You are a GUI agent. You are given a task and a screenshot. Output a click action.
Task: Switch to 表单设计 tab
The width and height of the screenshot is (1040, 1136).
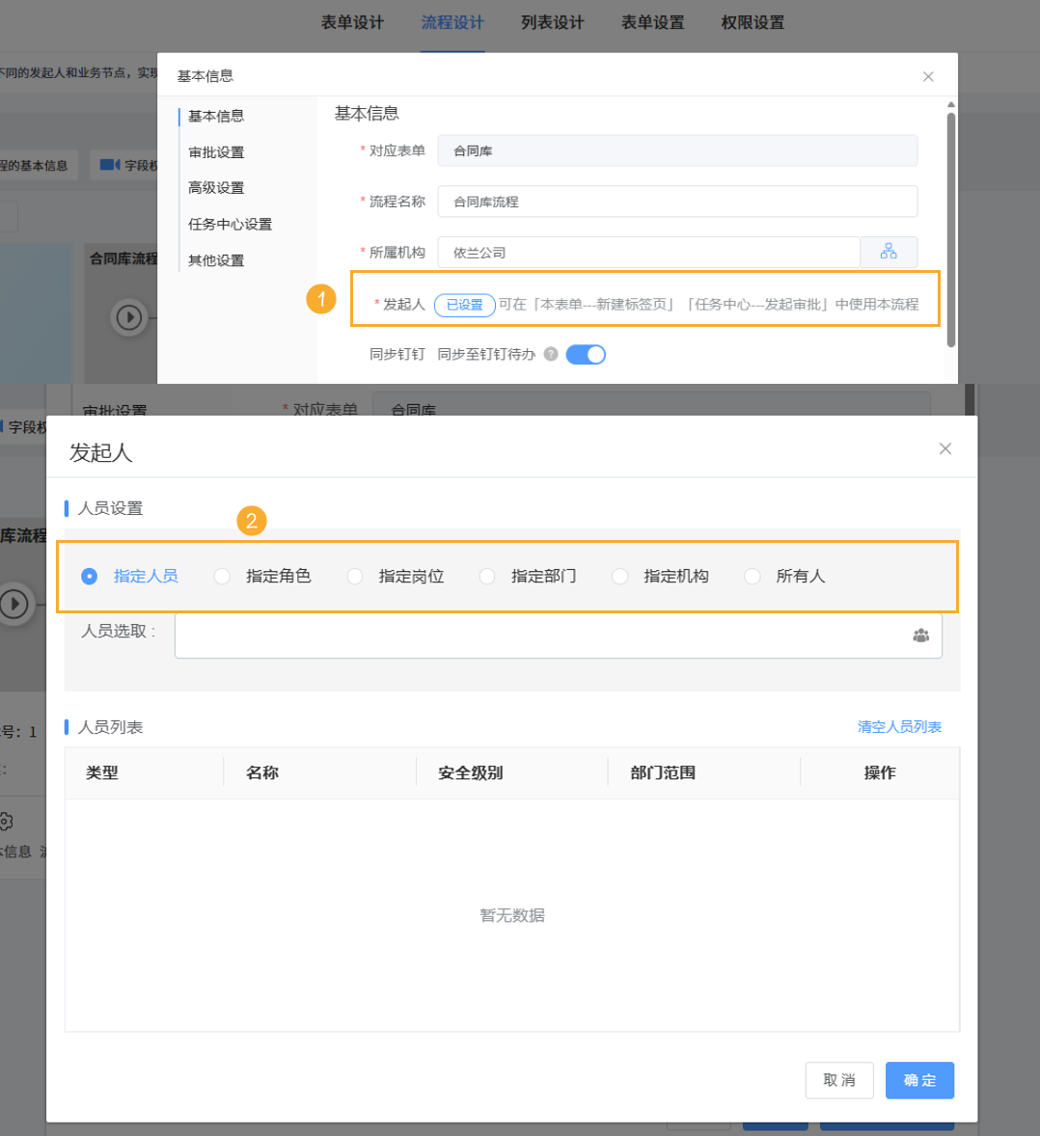point(352,22)
